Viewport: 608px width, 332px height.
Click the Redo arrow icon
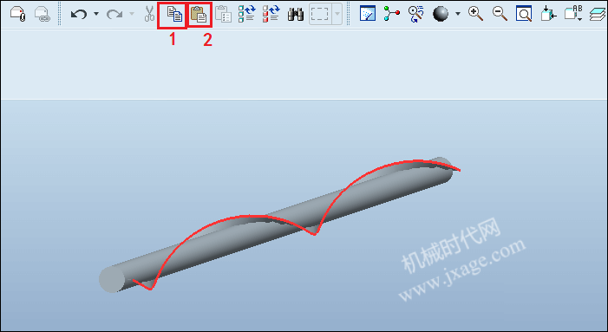pyautogui.click(x=114, y=15)
